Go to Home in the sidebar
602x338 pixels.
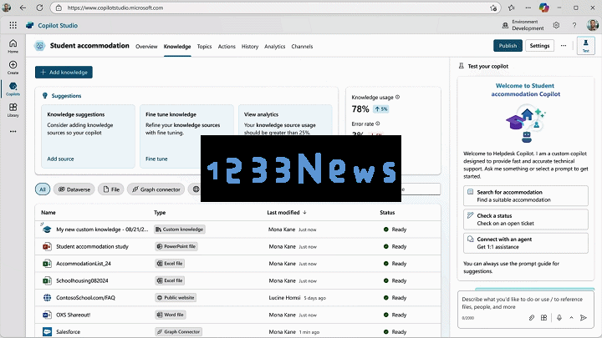click(x=13, y=46)
